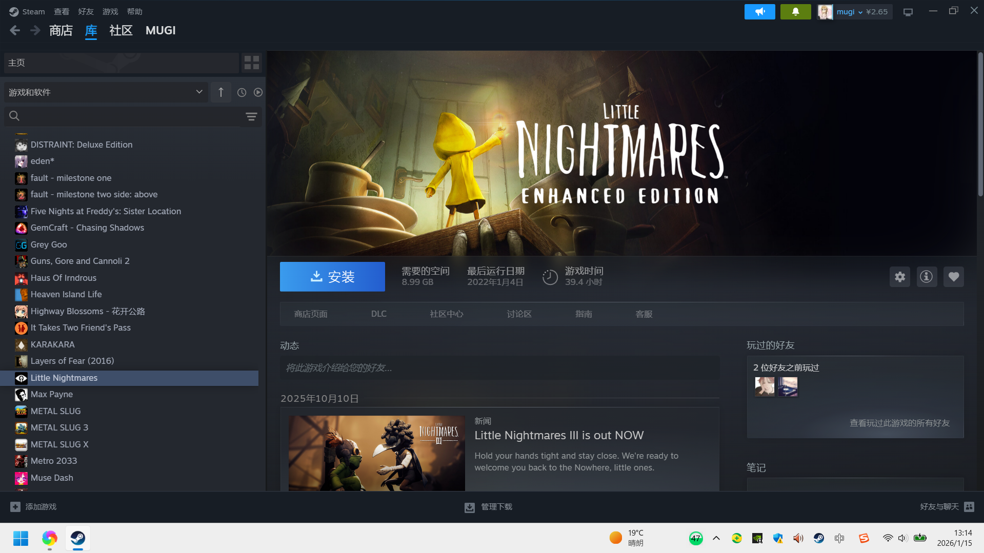Image resolution: width=984 pixels, height=553 pixels.
Task: Click the Grey Goo game icon
Action: click(x=21, y=245)
